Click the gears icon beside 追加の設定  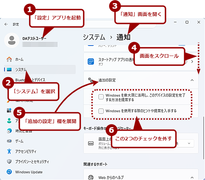(90, 80)
